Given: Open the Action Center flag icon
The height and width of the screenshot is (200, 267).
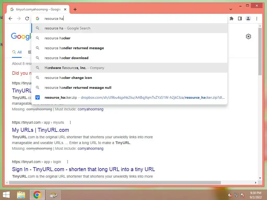Looking at the screenshot, I should tap(242, 195).
